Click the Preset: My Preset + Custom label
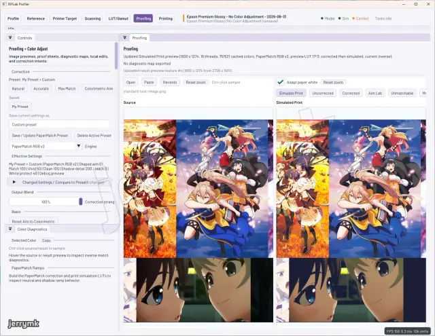 pos(32,79)
